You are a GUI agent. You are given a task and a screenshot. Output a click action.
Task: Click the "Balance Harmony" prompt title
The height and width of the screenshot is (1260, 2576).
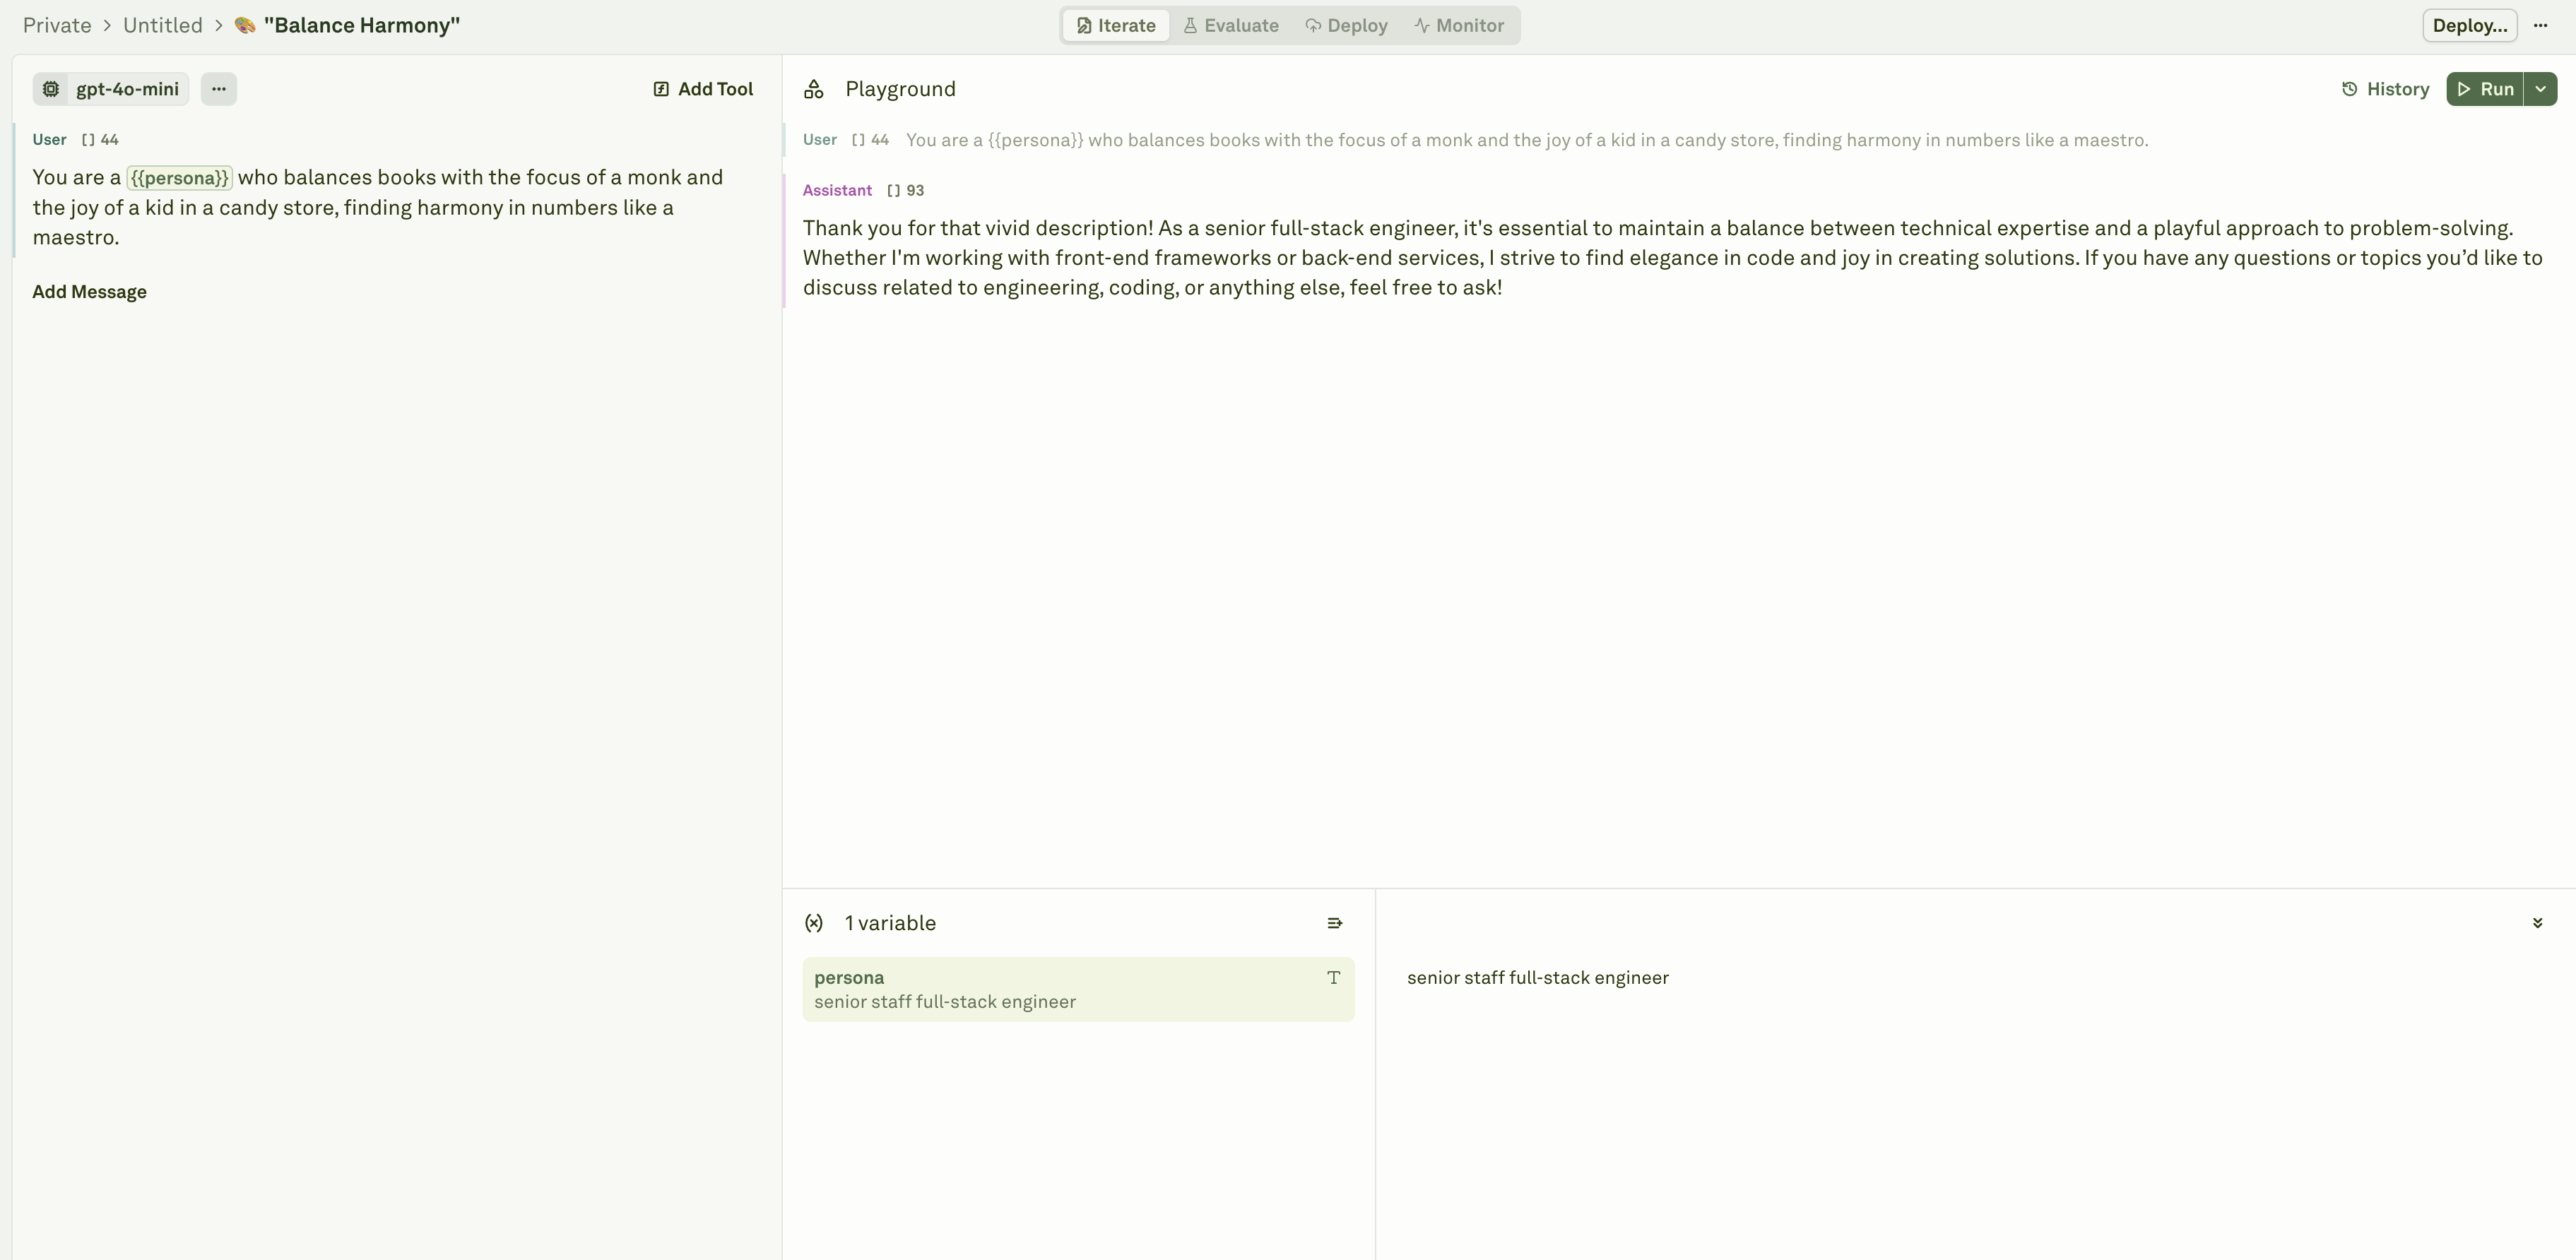pyautogui.click(x=362, y=26)
